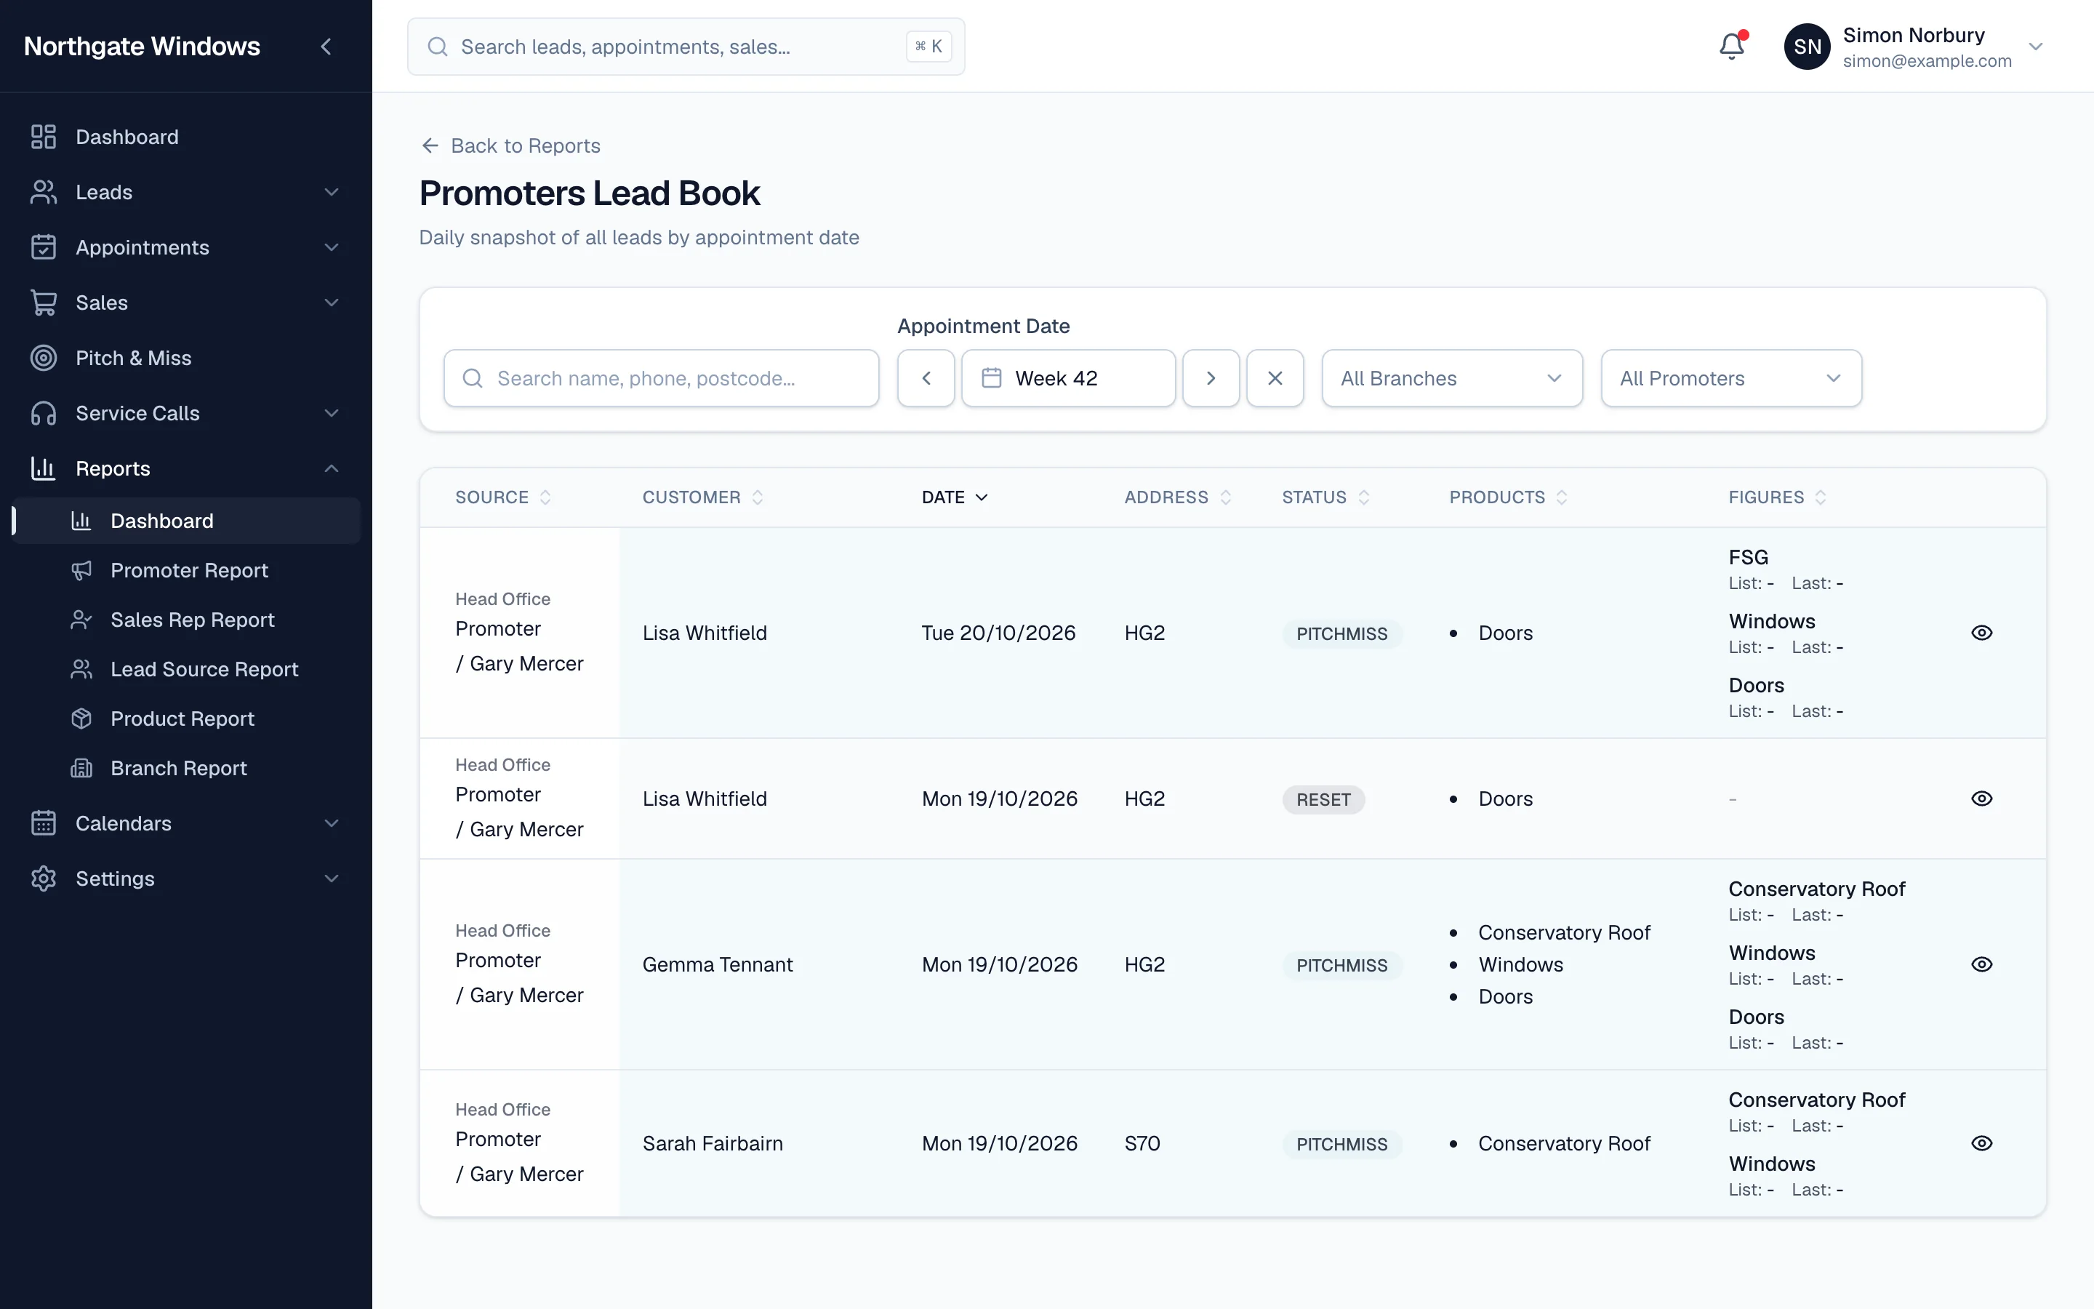Viewport: 2094px width, 1309px height.
Task: Collapse the sidebar with the chevron icon
Action: click(326, 47)
